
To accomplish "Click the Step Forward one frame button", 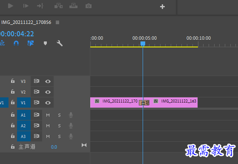I will 26,6.
